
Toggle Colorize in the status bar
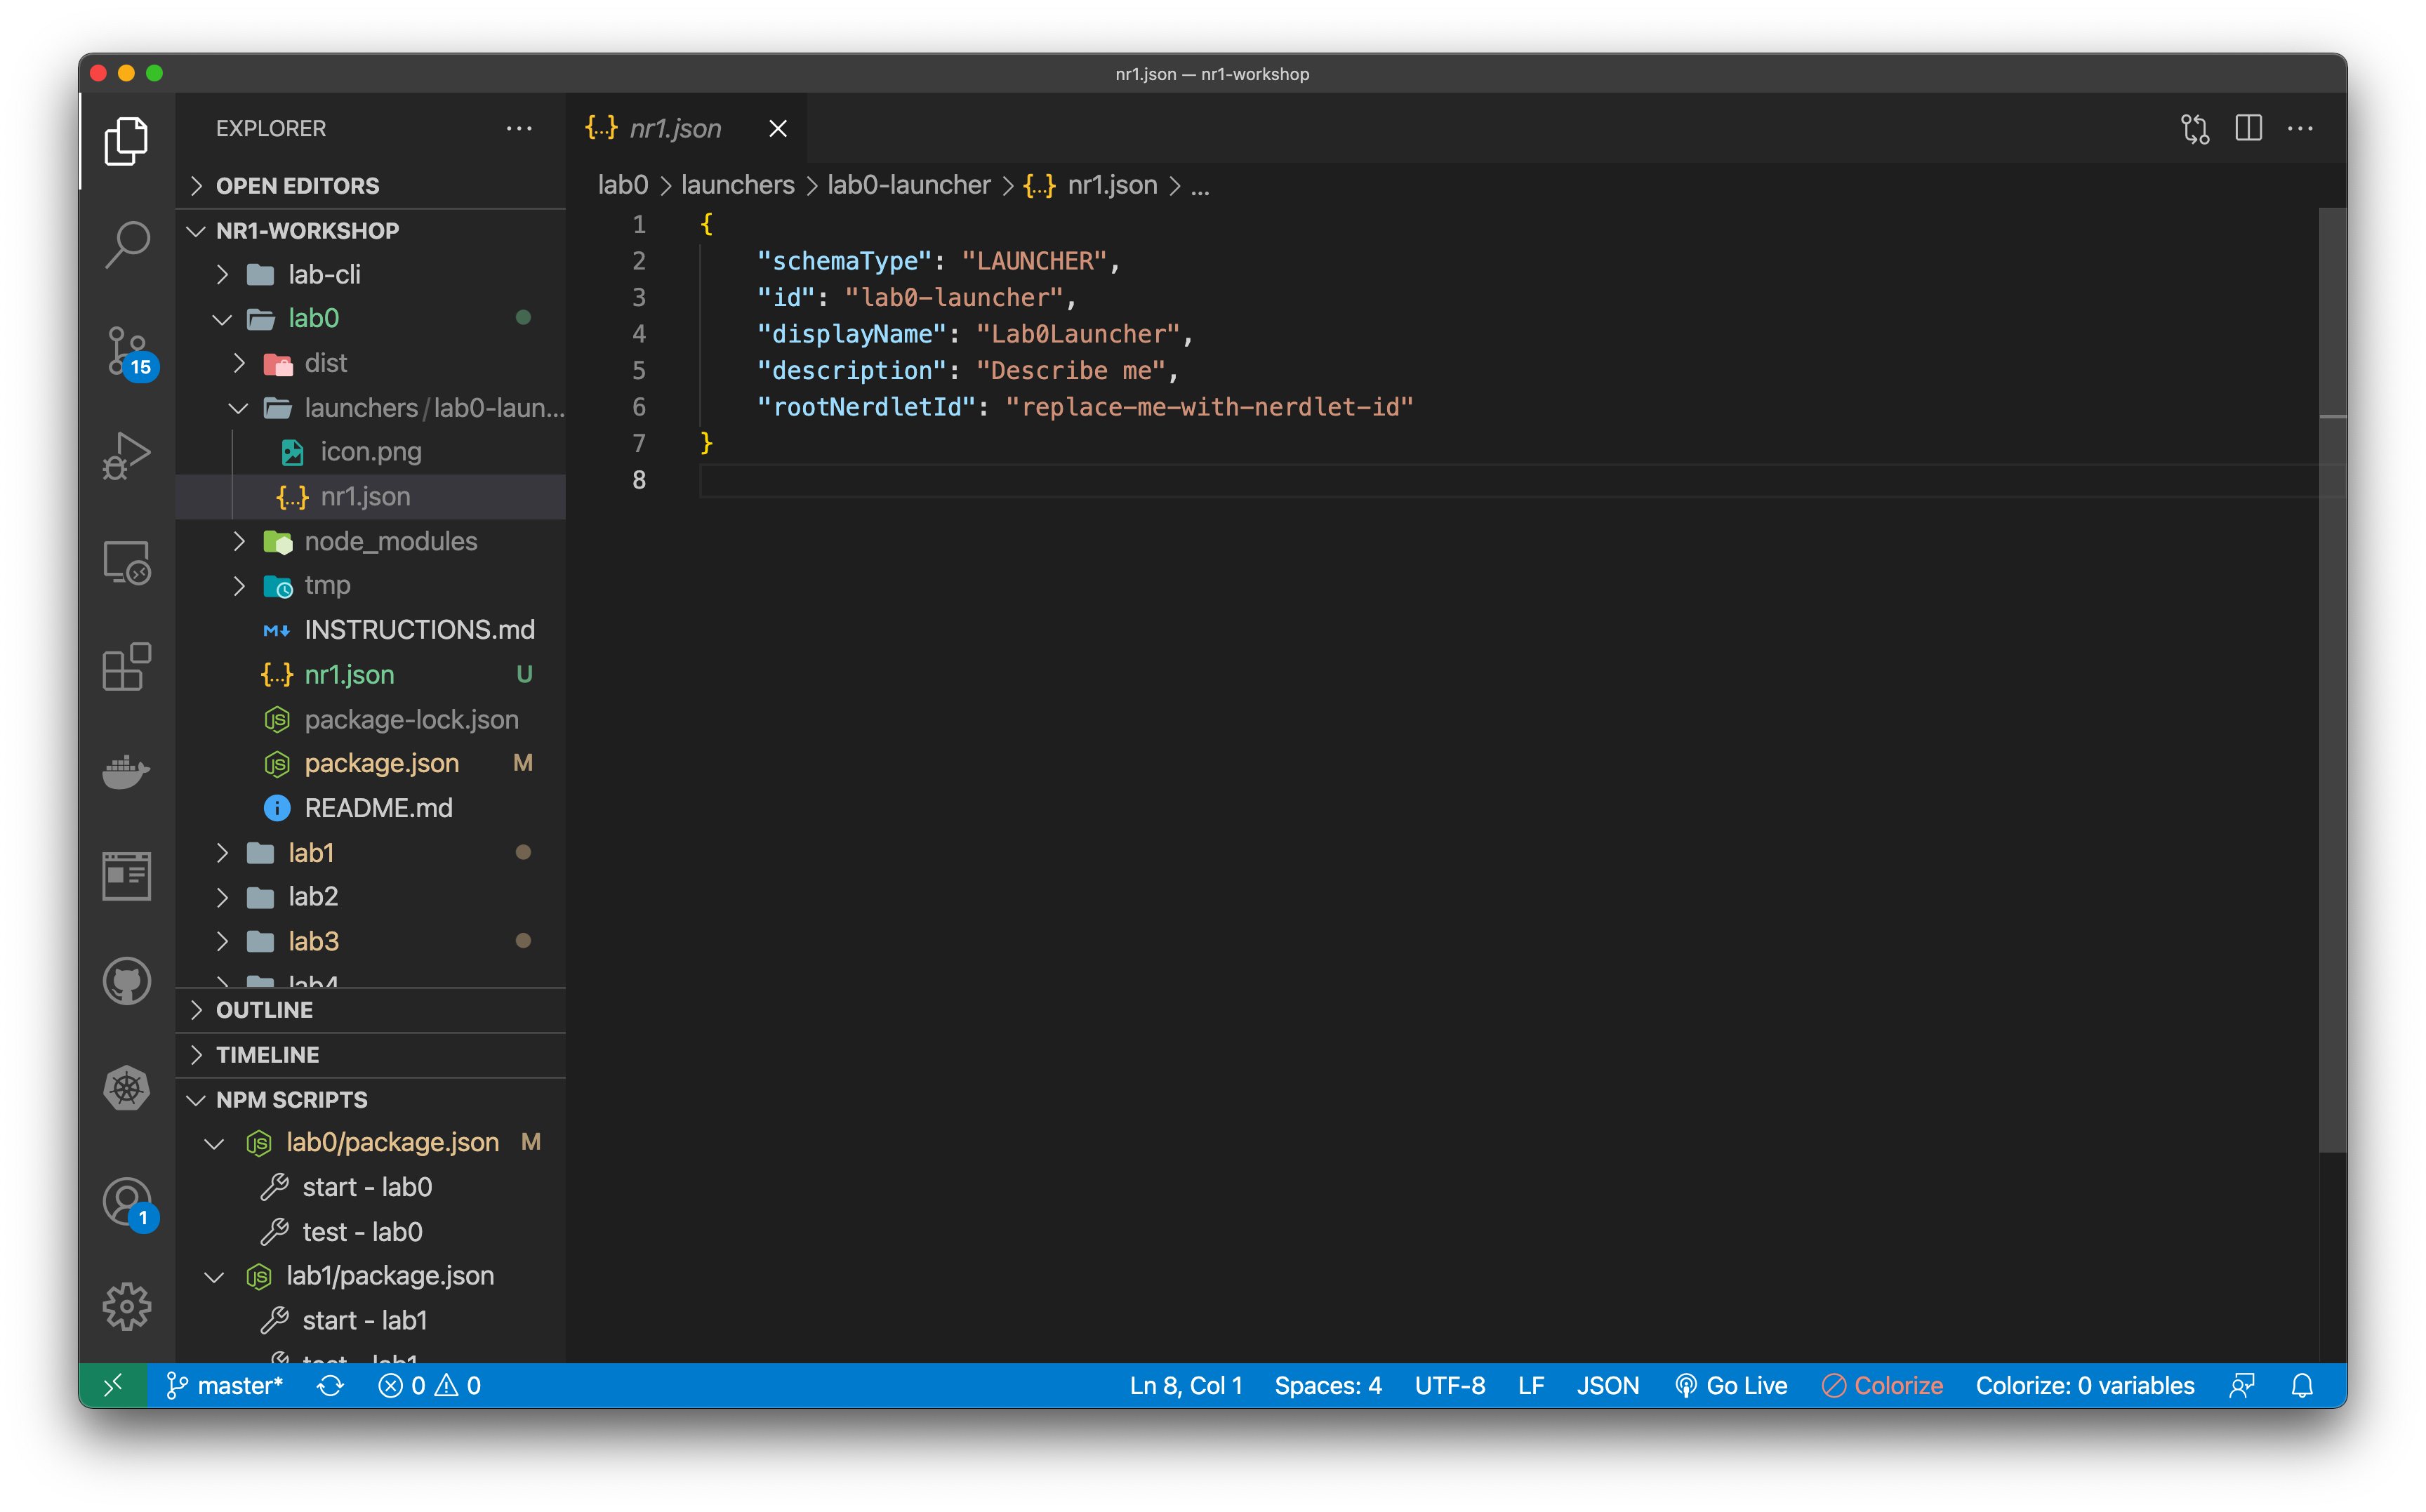click(1883, 1385)
